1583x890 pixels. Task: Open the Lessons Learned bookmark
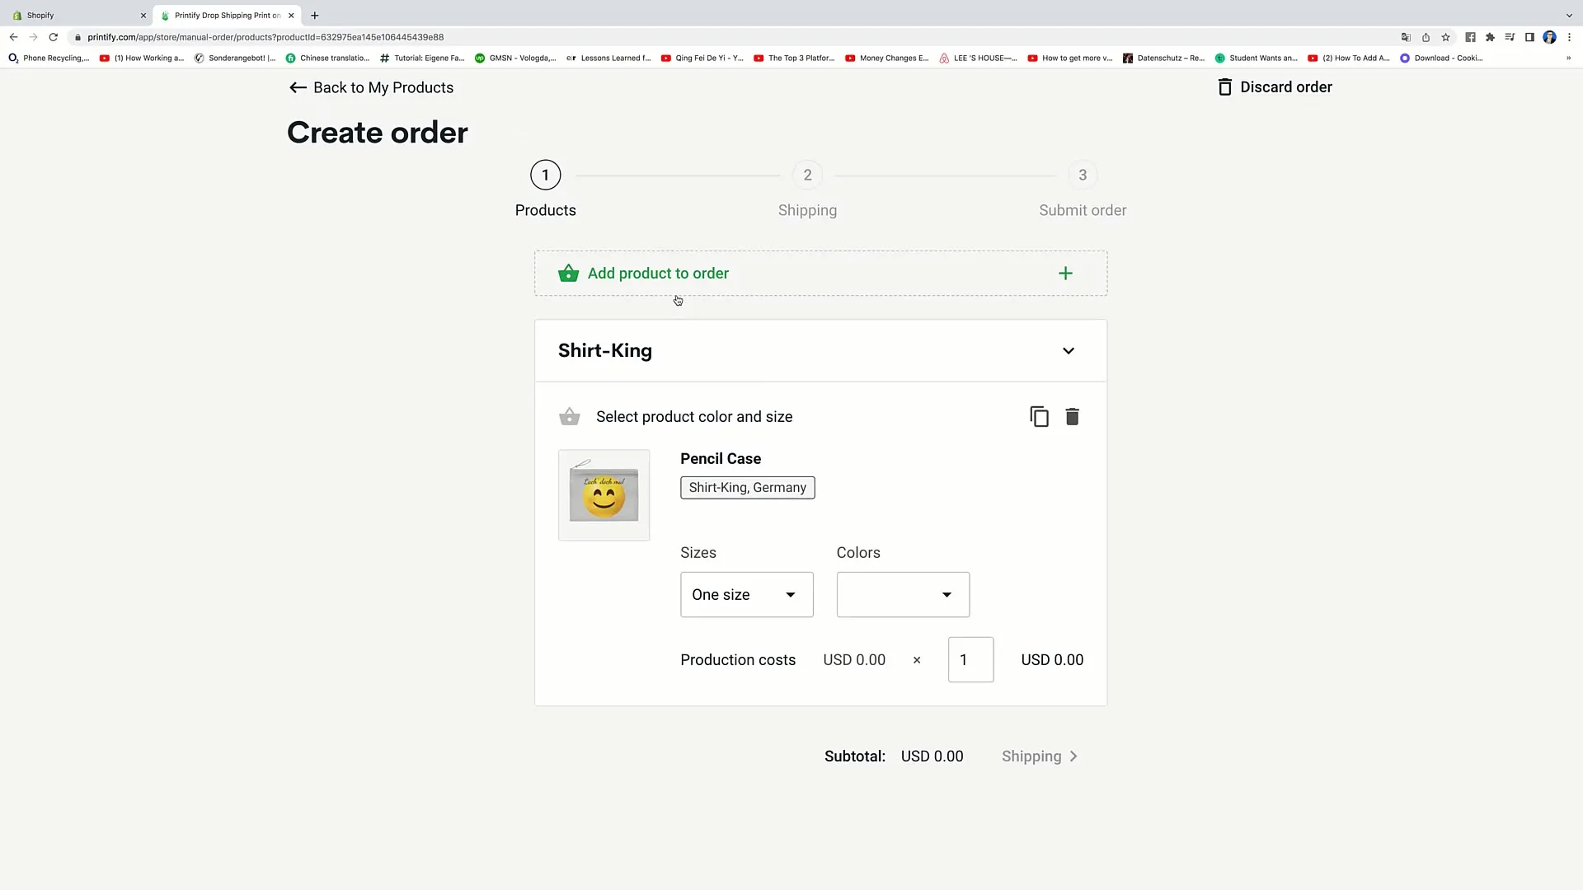608,59
